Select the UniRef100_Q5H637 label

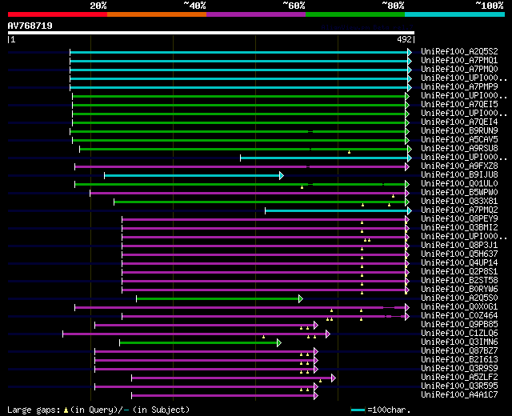click(459, 254)
